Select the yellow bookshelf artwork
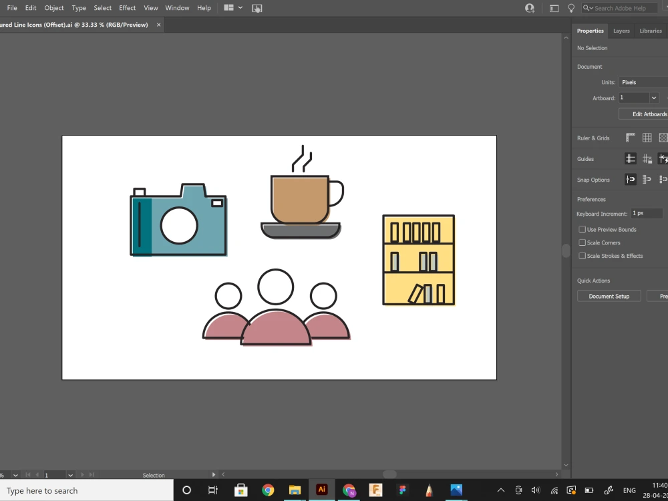 tap(419, 260)
